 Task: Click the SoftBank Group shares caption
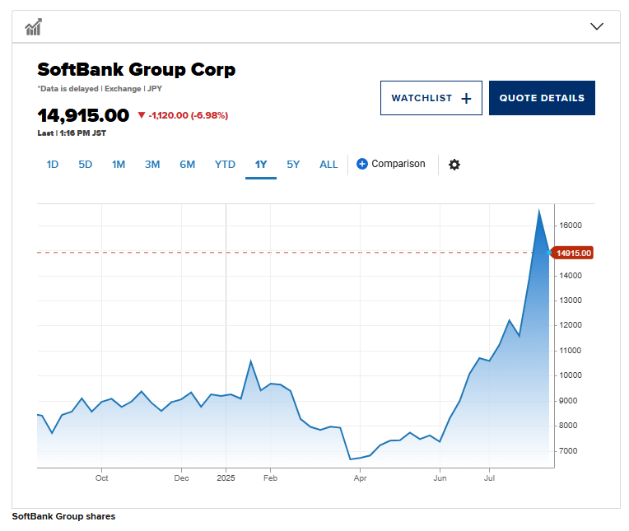[x=63, y=516]
